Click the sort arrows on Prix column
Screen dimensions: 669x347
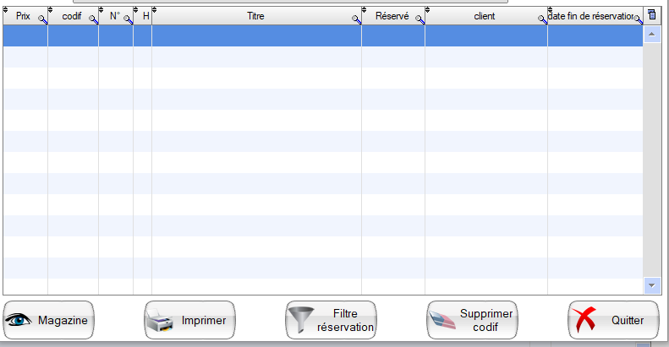[6, 9]
